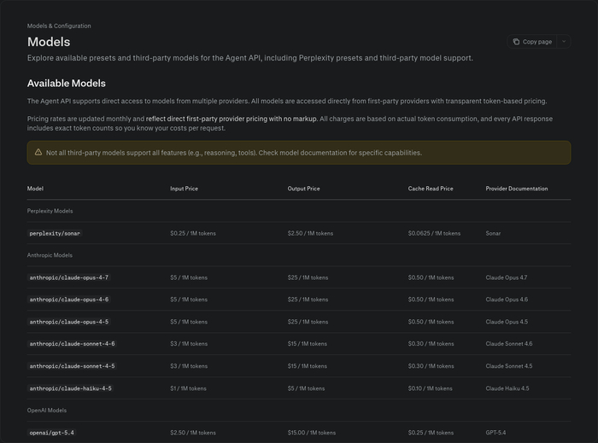This screenshot has height=443, width=598.
Task: Click the Available Models section heading
Action: [x=67, y=84]
